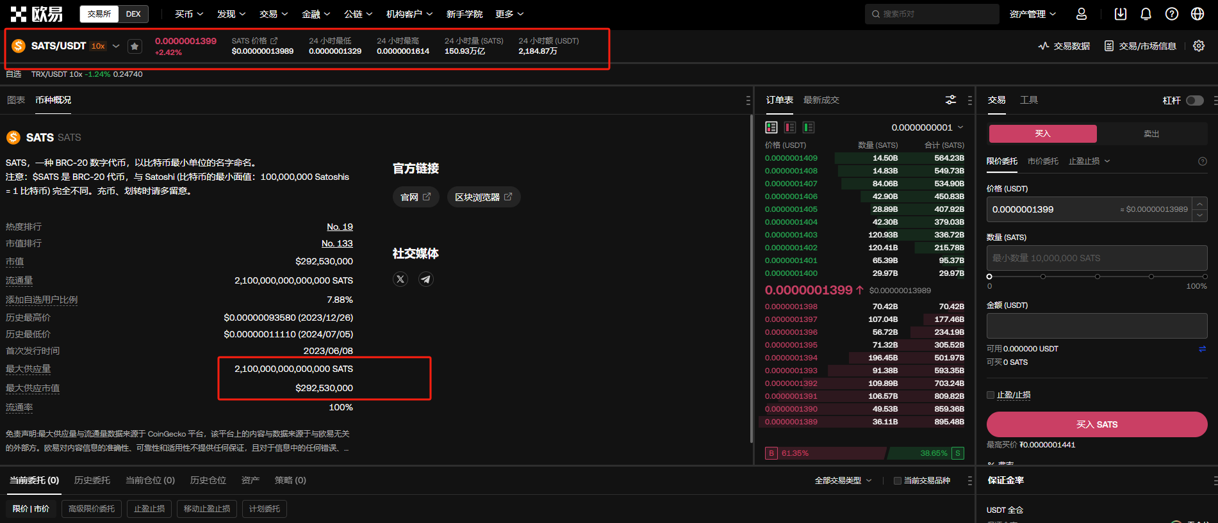Image resolution: width=1218 pixels, height=523 pixels.
Task: Open the notifications bell
Action: click(x=1146, y=14)
